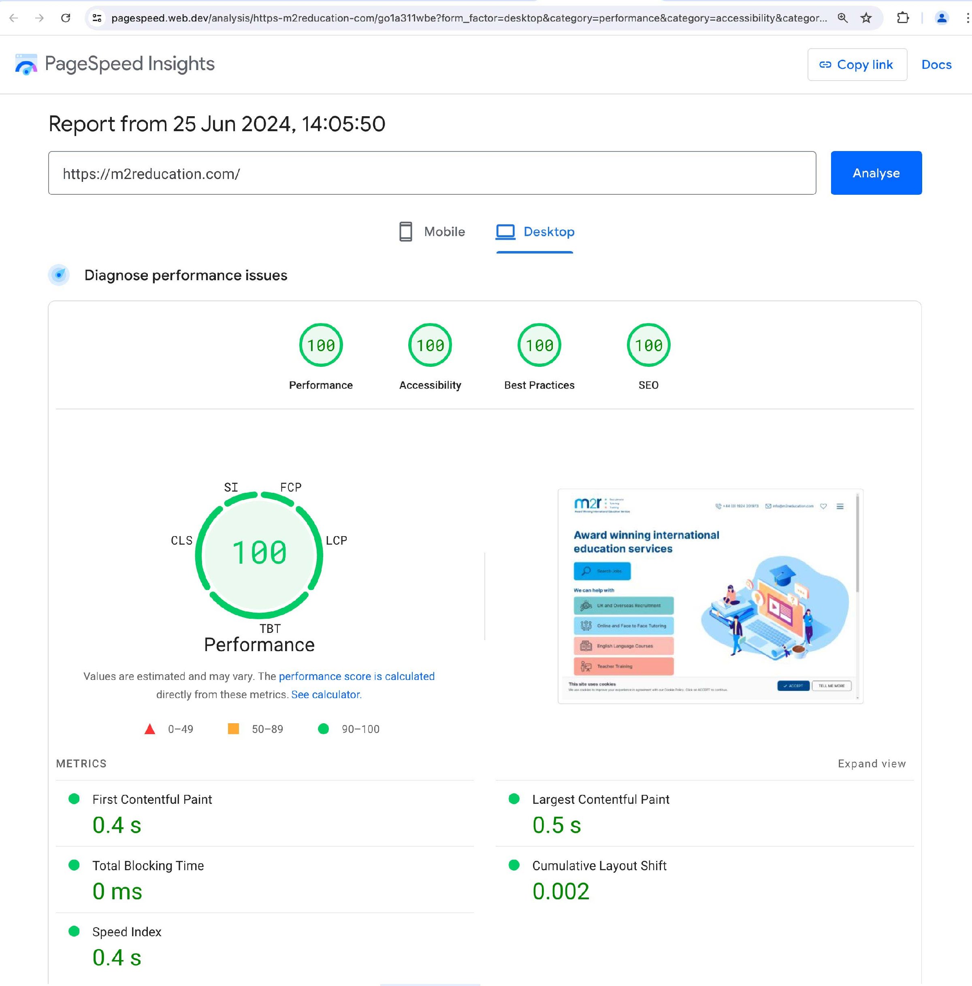Select the Desktop tab
The width and height of the screenshot is (972, 986).
tap(535, 232)
